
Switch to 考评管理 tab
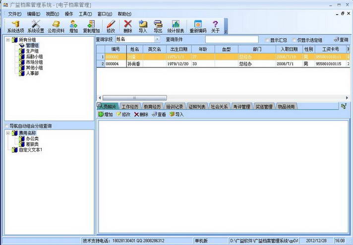(x=241, y=107)
